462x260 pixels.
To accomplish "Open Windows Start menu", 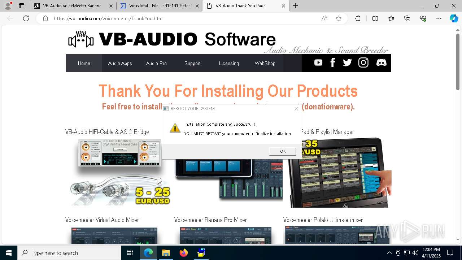I will pyautogui.click(x=8, y=253).
